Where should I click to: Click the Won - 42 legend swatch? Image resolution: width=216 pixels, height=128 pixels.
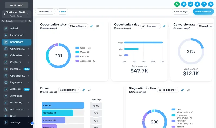point(77,52)
